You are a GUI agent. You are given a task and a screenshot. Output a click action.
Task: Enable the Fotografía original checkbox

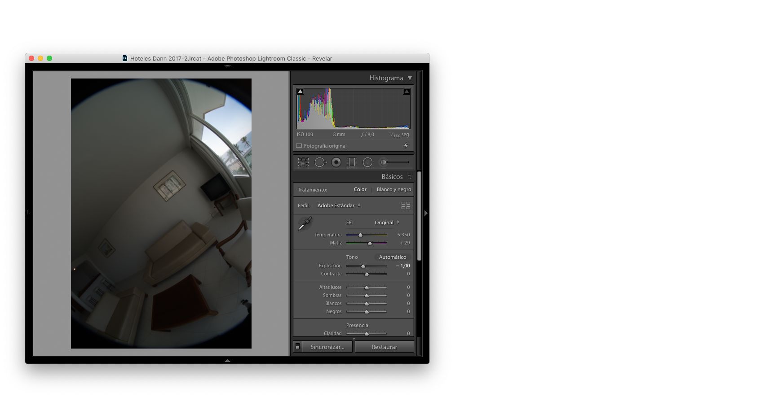299,146
